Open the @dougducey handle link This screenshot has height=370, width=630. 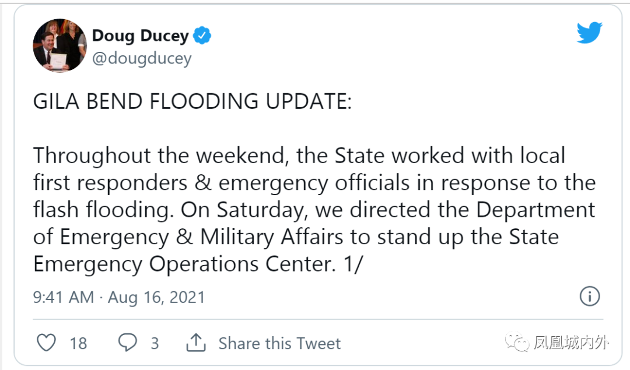pyautogui.click(x=142, y=59)
